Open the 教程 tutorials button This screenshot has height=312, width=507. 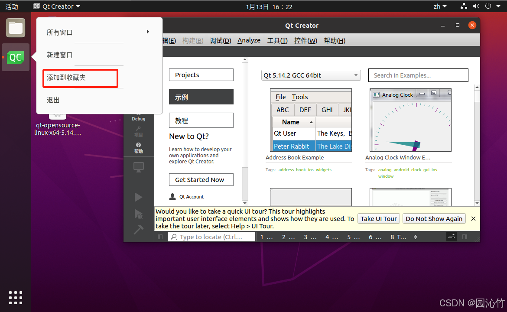pyautogui.click(x=201, y=120)
